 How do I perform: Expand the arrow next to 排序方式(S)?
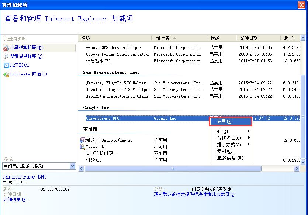249,144
